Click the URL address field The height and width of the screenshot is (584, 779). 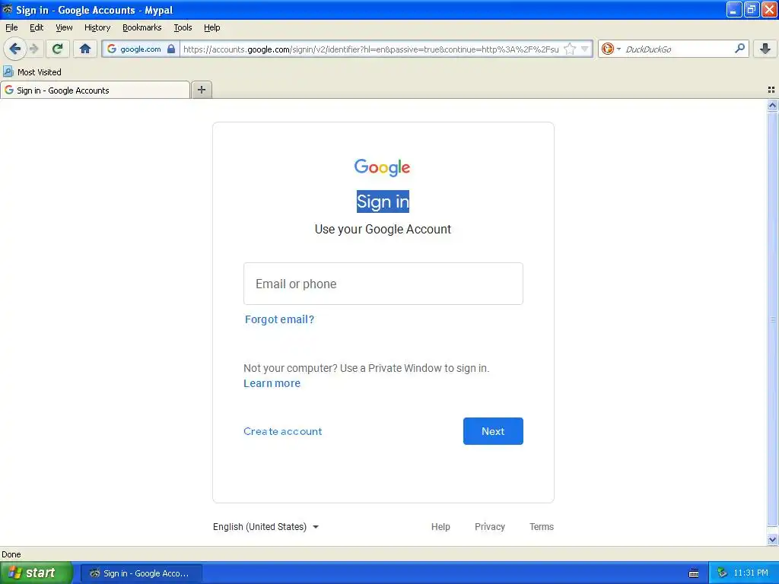[x=370, y=49]
